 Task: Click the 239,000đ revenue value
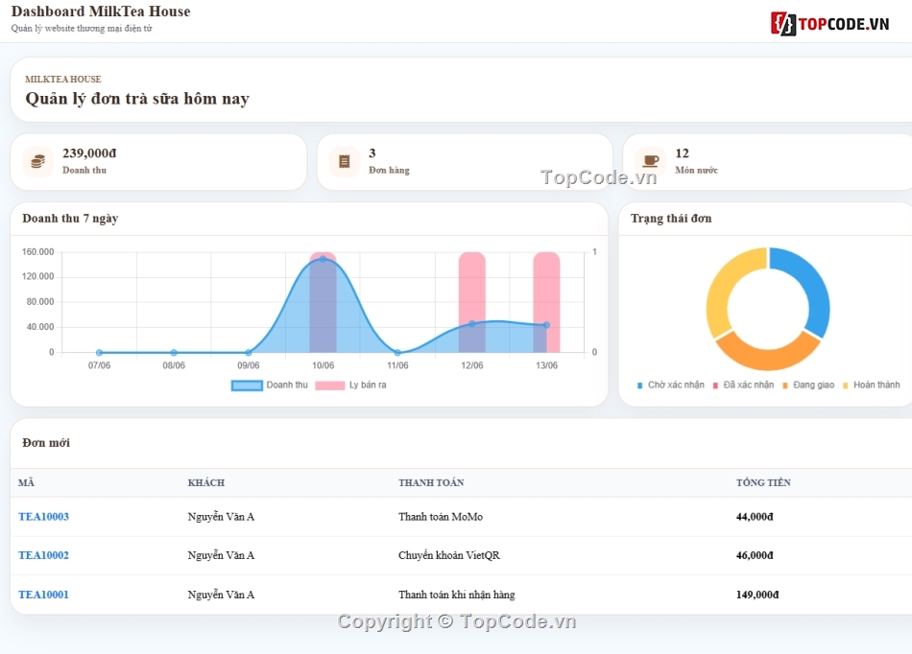tap(89, 153)
